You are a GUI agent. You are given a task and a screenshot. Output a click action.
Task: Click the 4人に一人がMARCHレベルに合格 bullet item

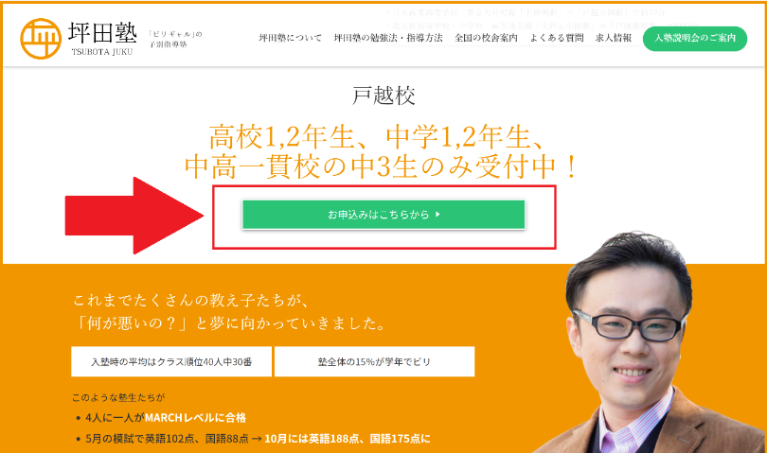point(166,418)
